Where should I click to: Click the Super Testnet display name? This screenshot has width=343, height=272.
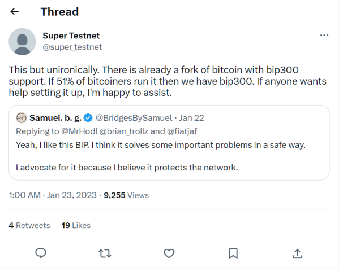point(70,36)
